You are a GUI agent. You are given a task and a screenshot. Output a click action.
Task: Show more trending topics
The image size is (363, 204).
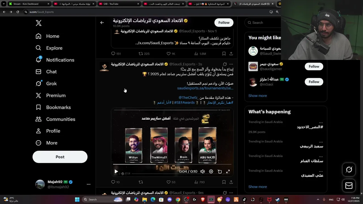[x=258, y=187]
